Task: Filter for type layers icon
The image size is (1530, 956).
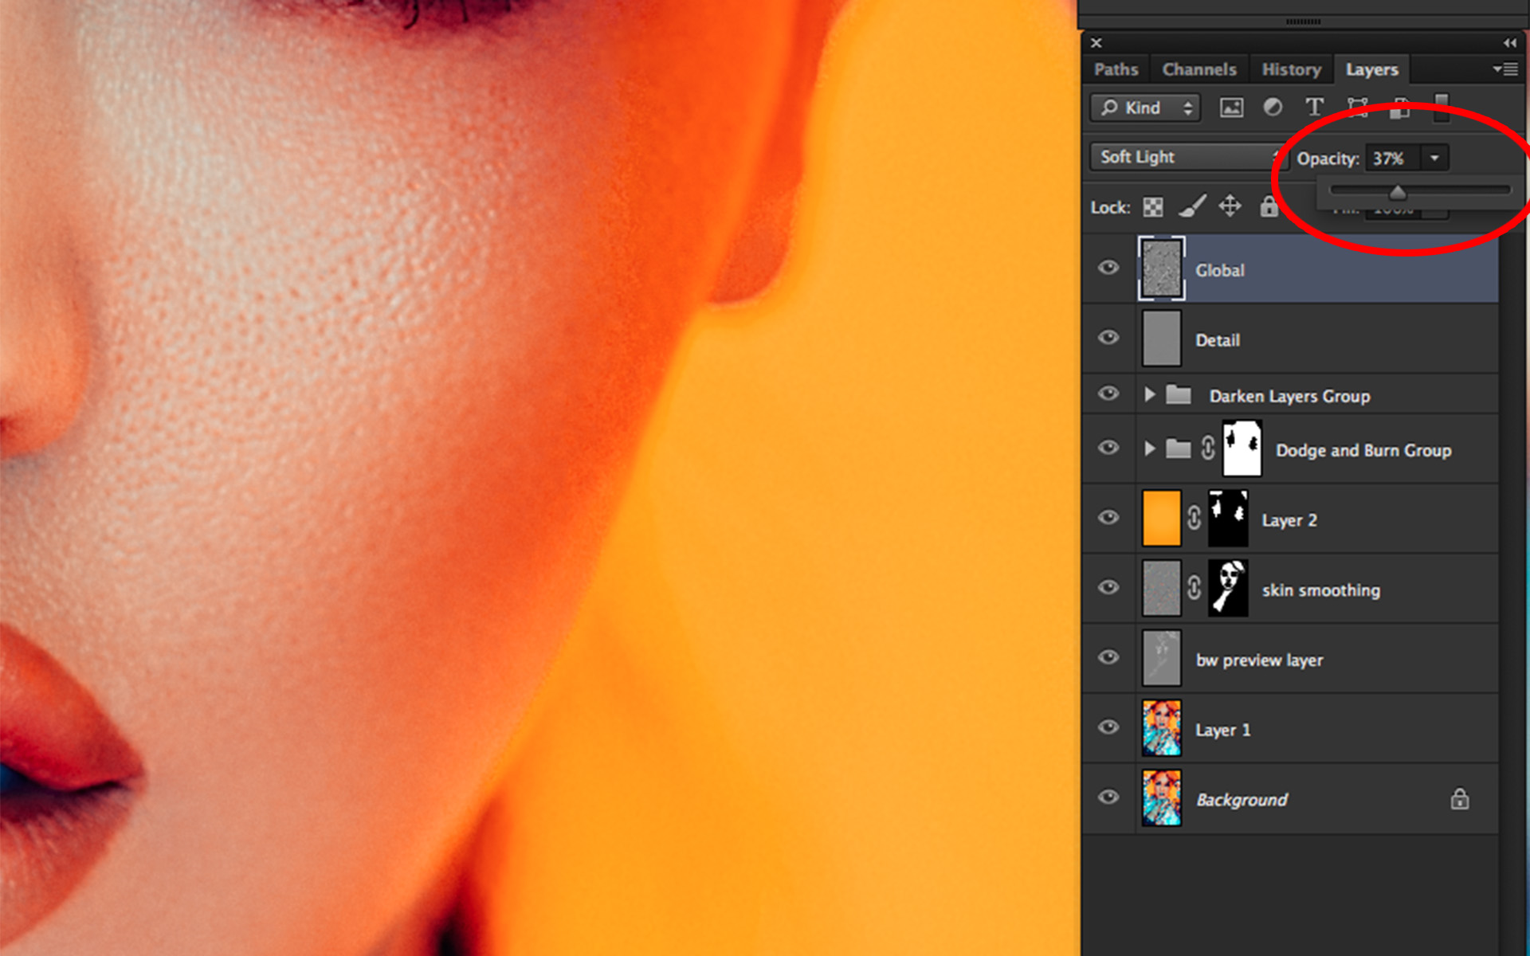Action: tap(1314, 107)
